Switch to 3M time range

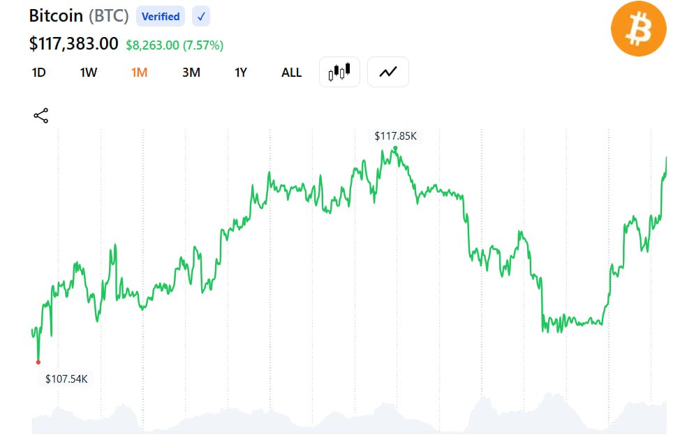pyautogui.click(x=191, y=73)
